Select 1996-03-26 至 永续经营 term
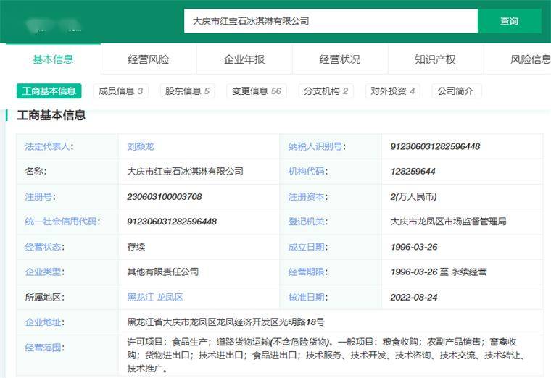 click(x=439, y=272)
